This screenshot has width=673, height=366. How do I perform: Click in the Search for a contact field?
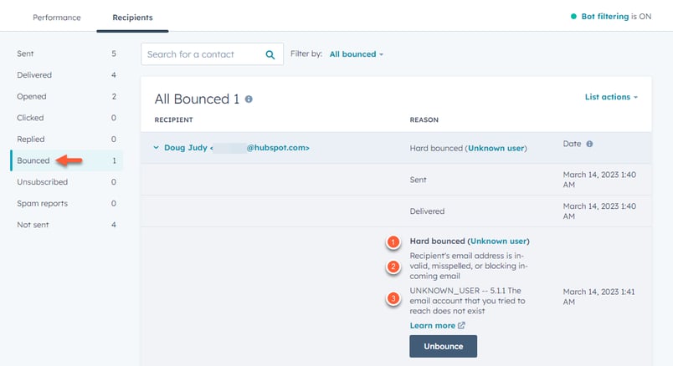[x=203, y=55]
